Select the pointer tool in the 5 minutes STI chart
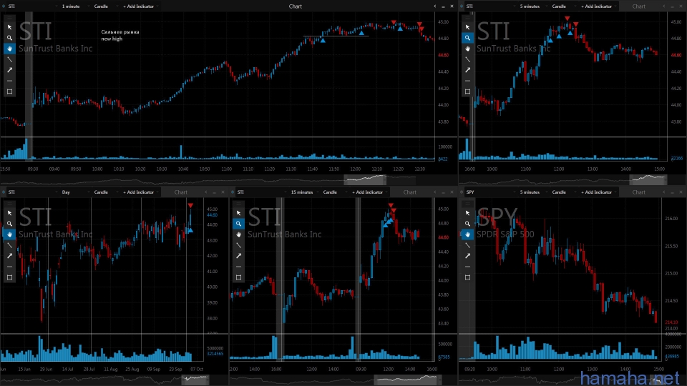Screen dimensions: 687x386 pos(467,27)
